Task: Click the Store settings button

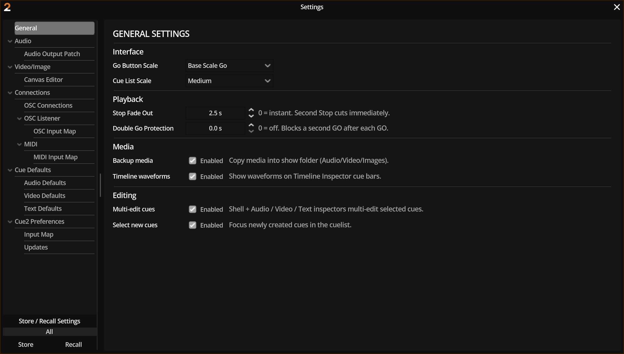Action: [26, 345]
